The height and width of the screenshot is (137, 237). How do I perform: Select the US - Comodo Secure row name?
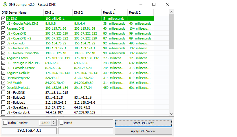click(21, 68)
